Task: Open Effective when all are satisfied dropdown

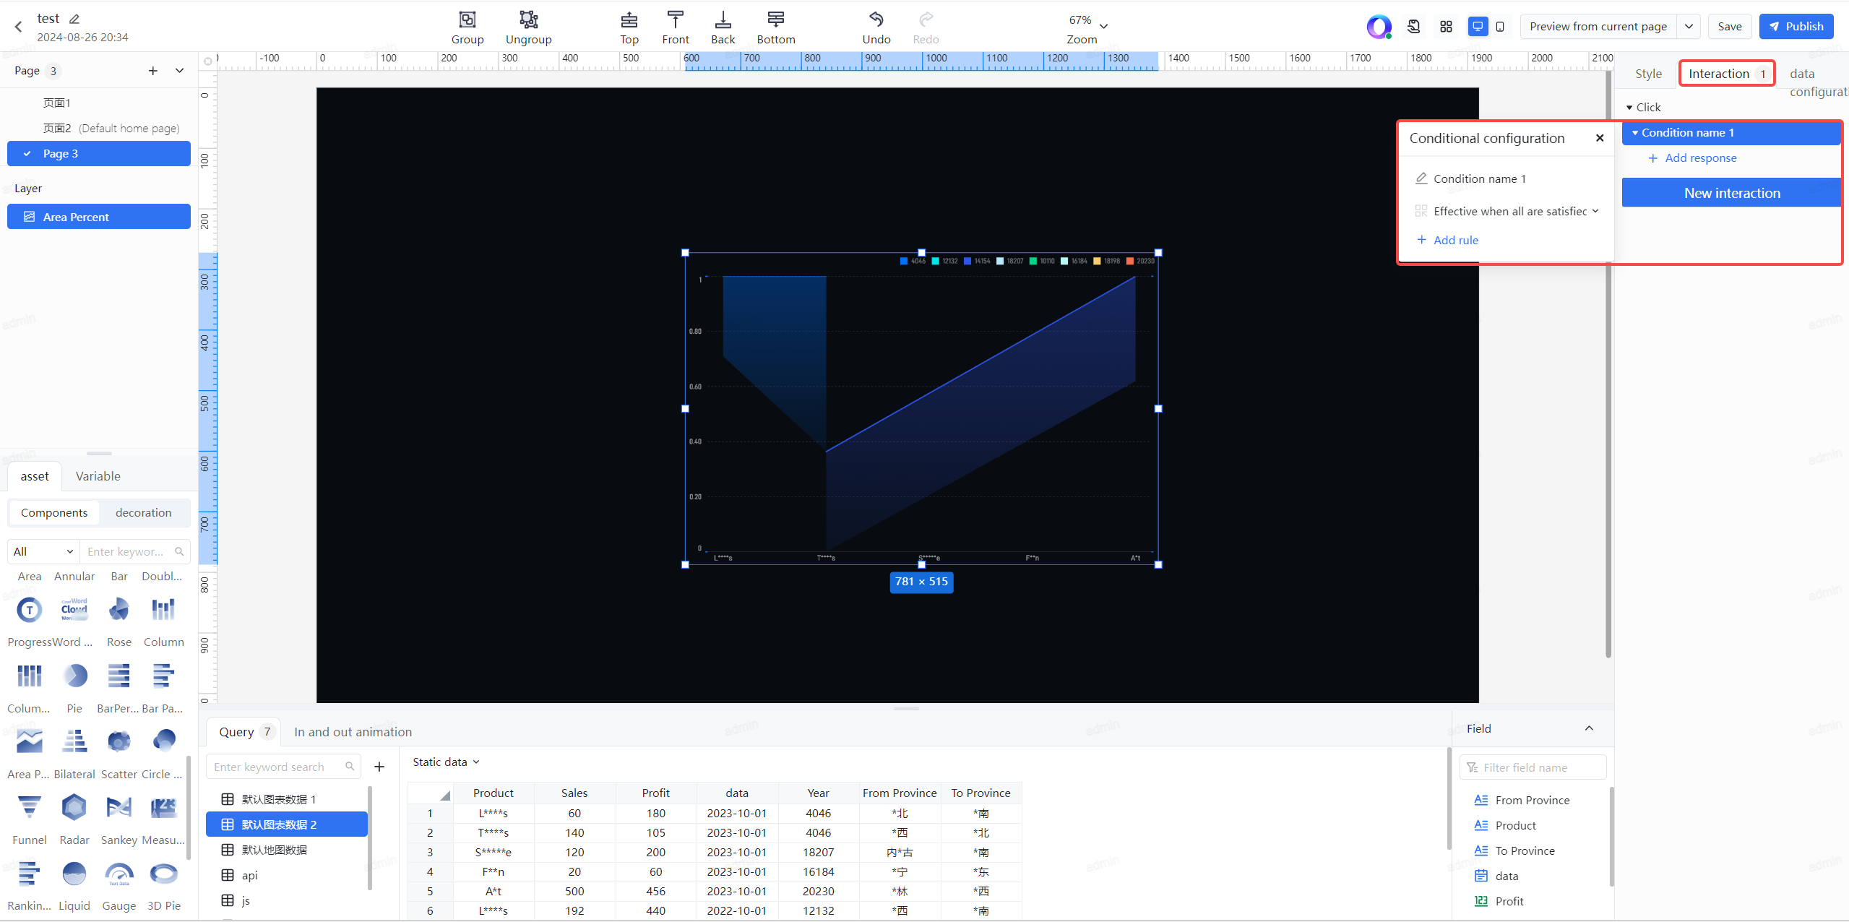Action: [1515, 211]
